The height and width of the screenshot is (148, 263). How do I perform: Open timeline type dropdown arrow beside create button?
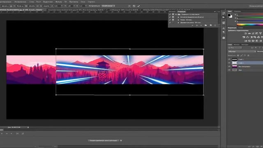click(121, 141)
